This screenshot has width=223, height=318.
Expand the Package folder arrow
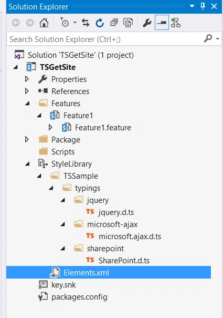[27, 139]
